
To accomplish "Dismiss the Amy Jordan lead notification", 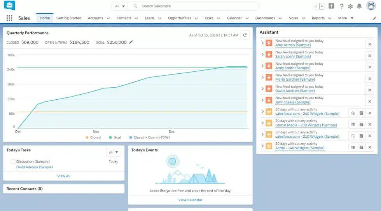I will (370, 44).
